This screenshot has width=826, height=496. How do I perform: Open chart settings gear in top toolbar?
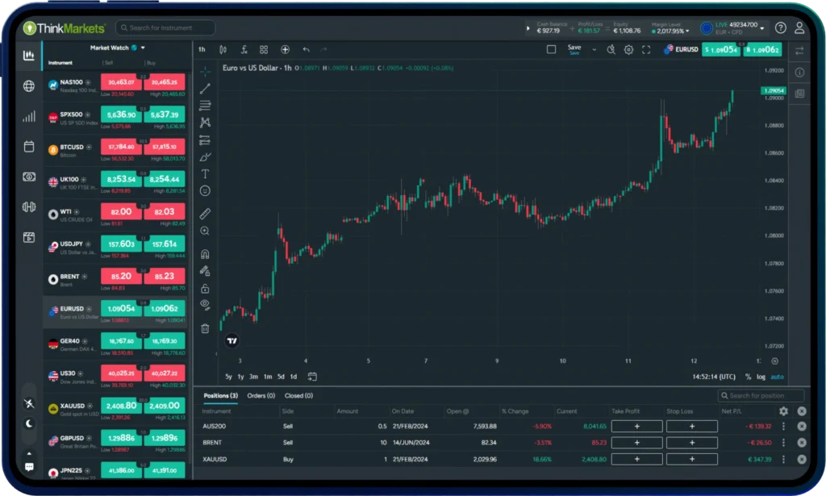(628, 49)
